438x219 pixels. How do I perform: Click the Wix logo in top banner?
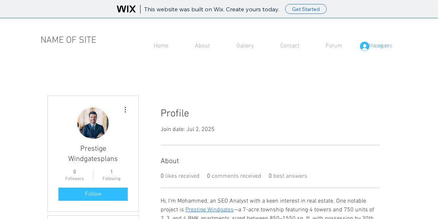[x=126, y=9]
